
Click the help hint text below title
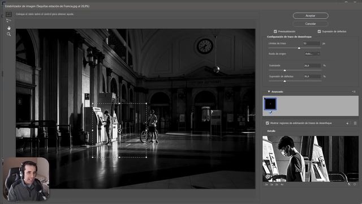coord(45,14)
